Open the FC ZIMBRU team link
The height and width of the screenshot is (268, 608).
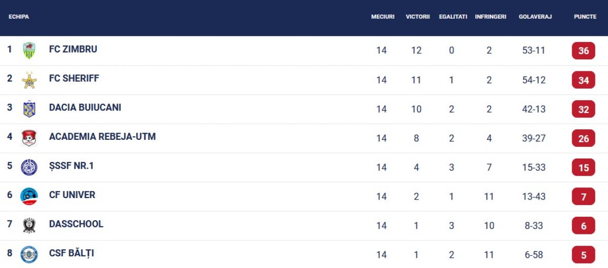click(x=73, y=49)
